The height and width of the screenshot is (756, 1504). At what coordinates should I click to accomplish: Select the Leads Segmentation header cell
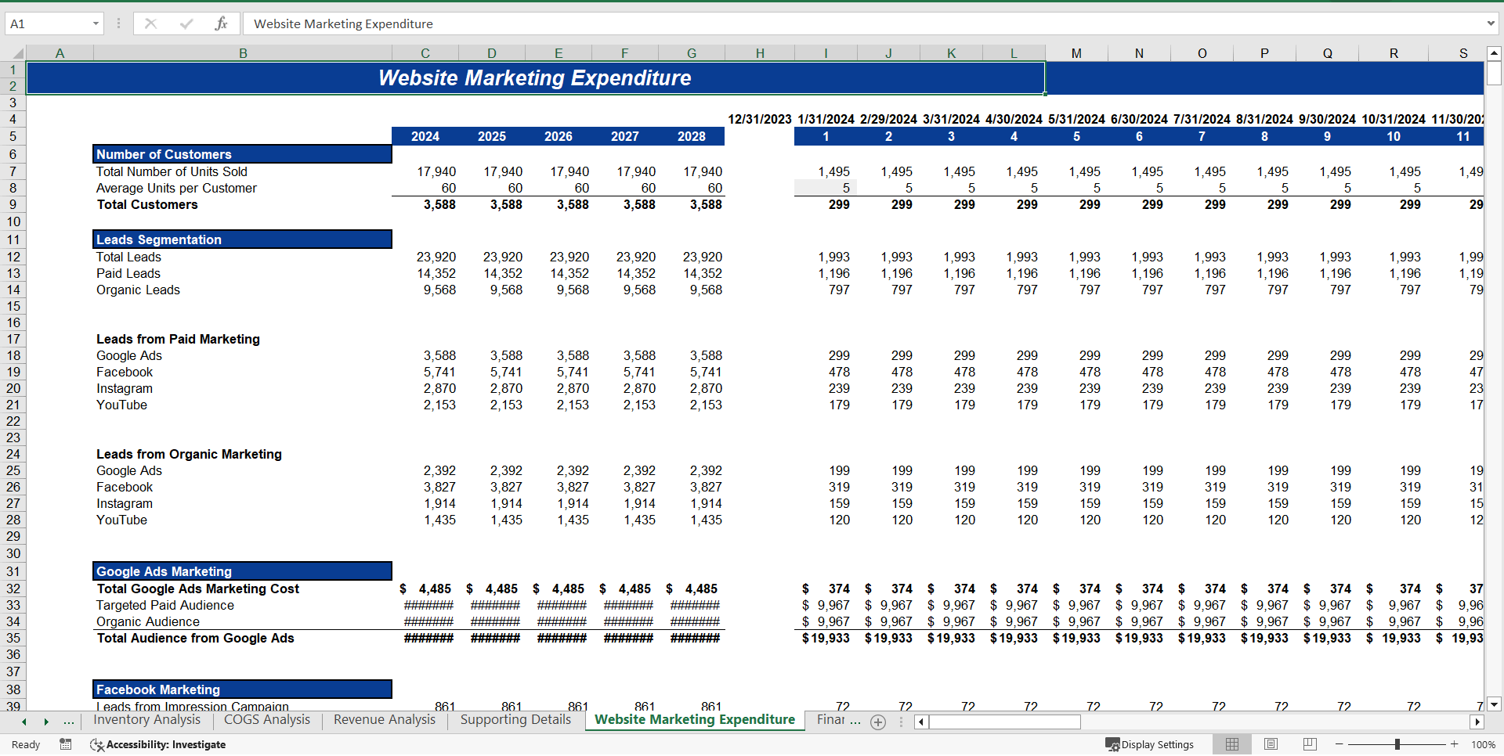point(242,239)
